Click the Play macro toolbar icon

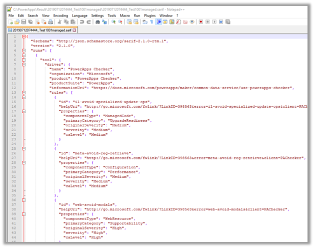[x=214, y=22]
